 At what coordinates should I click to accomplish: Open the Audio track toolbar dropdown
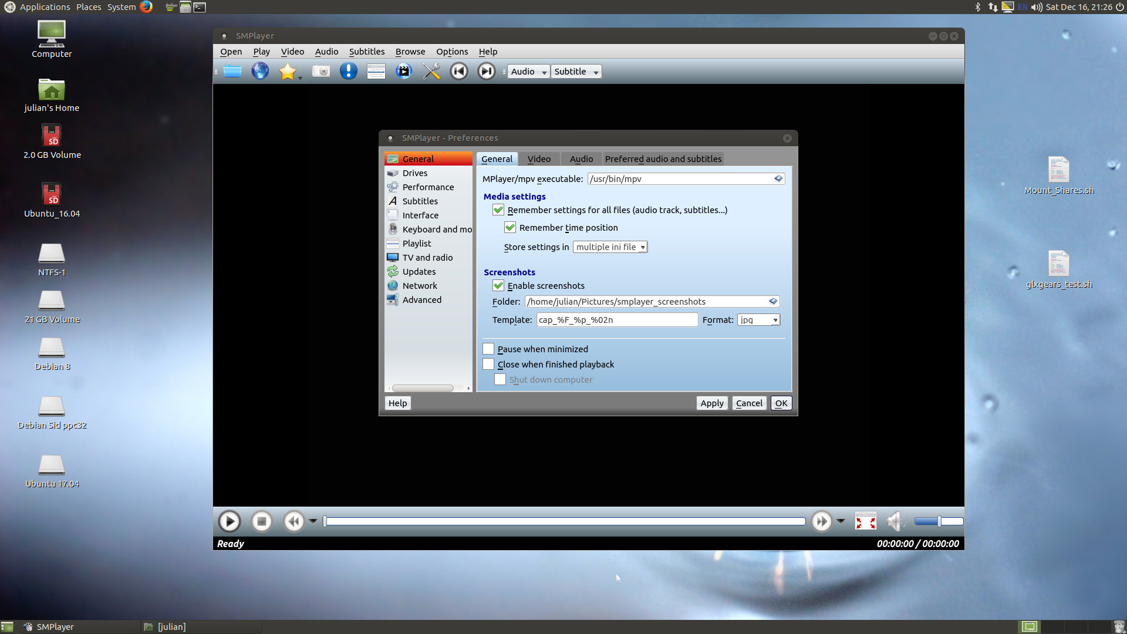tap(528, 72)
